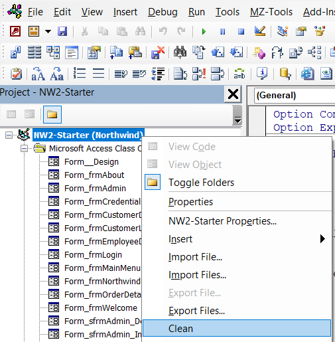
Task: Toggle Design Mode icon
Action: [x=260, y=31]
